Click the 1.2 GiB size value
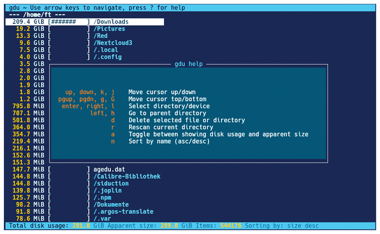 point(32,99)
